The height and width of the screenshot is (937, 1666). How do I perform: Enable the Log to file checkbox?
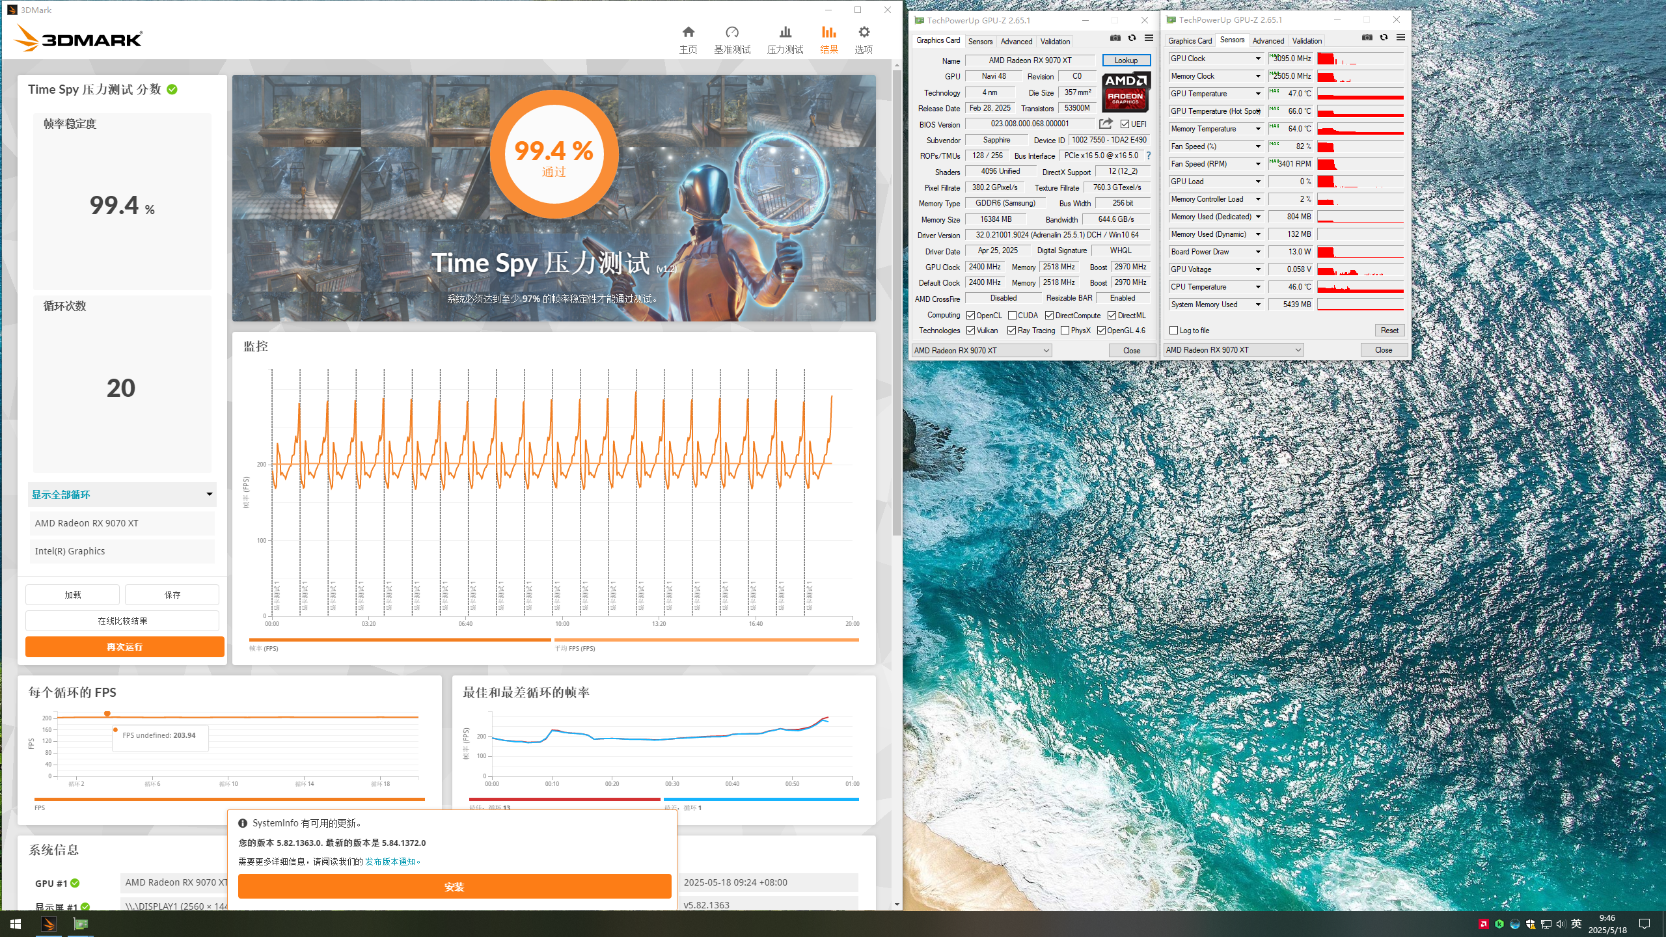[x=1173, y=330]
